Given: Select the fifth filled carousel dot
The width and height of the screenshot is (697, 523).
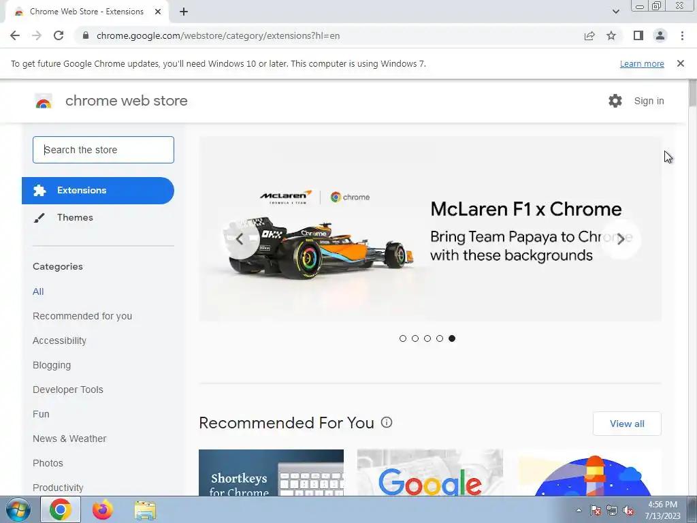Looking at the screenshot, I should (452, 338).
